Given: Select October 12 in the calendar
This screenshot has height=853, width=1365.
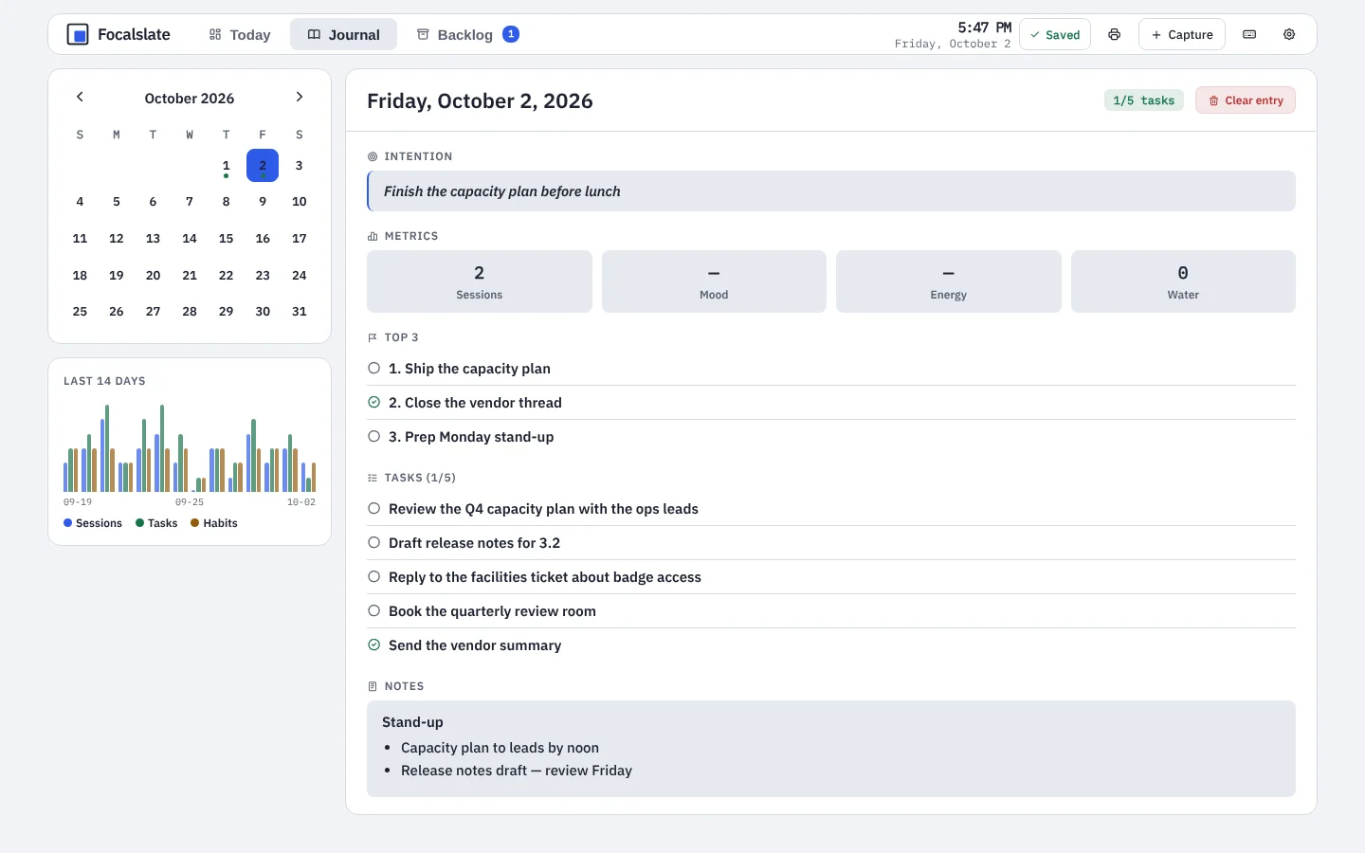Looking at the screenshot, I should click(117, 239).
